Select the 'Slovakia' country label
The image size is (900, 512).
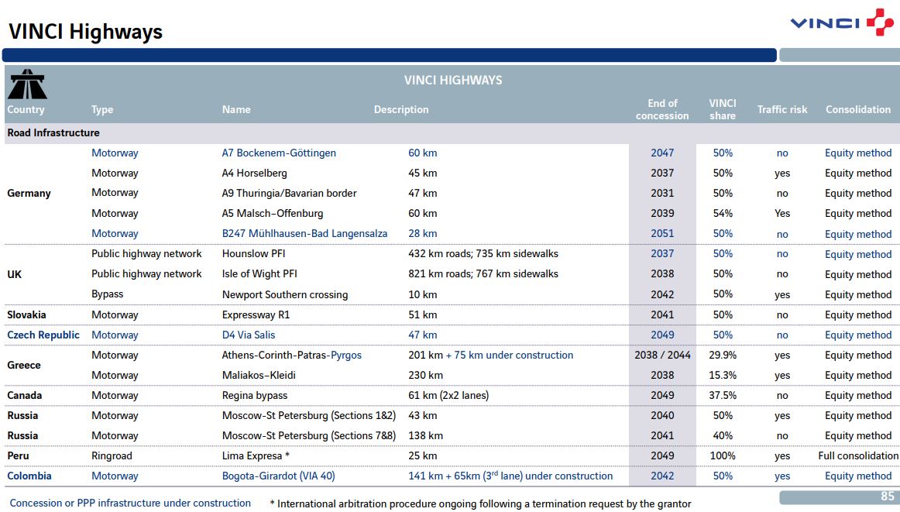26,314
